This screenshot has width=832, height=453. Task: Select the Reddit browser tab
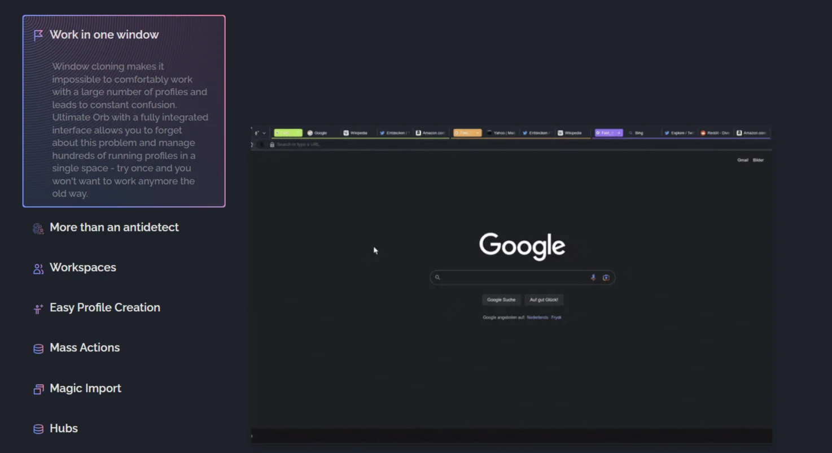715,133
